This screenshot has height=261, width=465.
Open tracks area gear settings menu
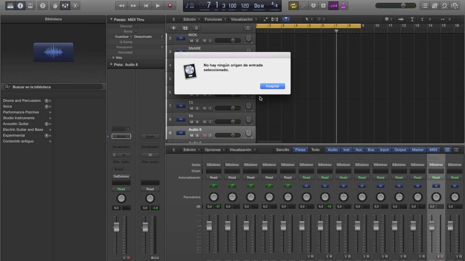coord(388,19)
